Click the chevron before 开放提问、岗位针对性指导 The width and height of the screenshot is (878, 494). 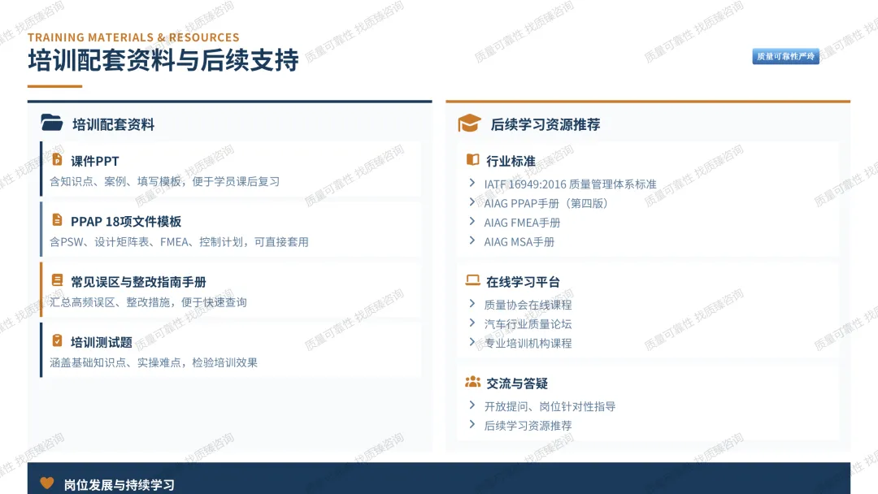pyautogui.click(x=472, y=405)
